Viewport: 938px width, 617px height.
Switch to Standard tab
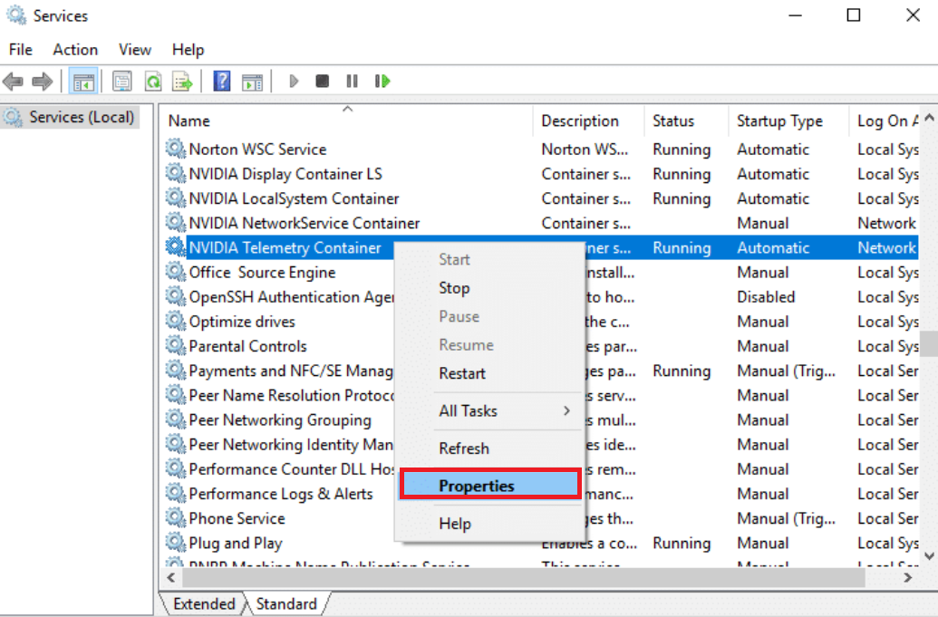286,603
